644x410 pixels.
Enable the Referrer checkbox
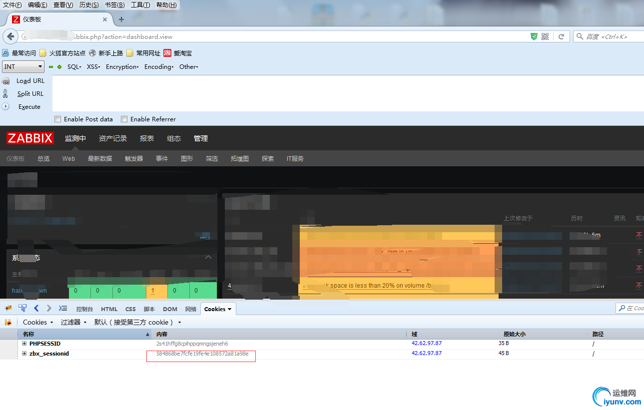point(124,119)
